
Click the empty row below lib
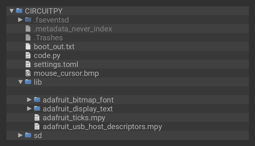click(x=127, y=91)
